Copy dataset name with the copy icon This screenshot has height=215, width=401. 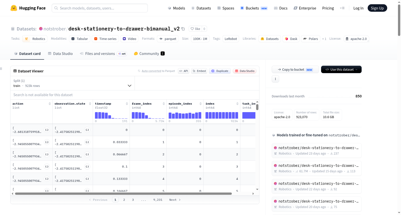(183, 29)
